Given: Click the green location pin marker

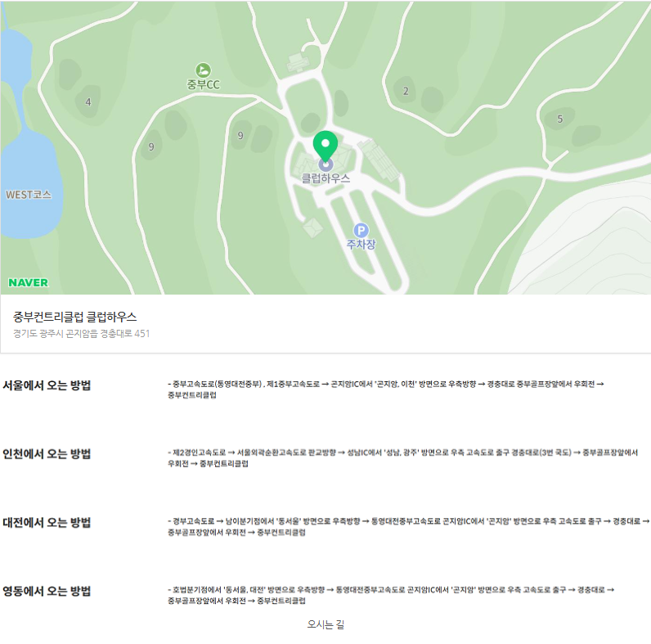Looking at the screenshot, I should coord(325,146).
